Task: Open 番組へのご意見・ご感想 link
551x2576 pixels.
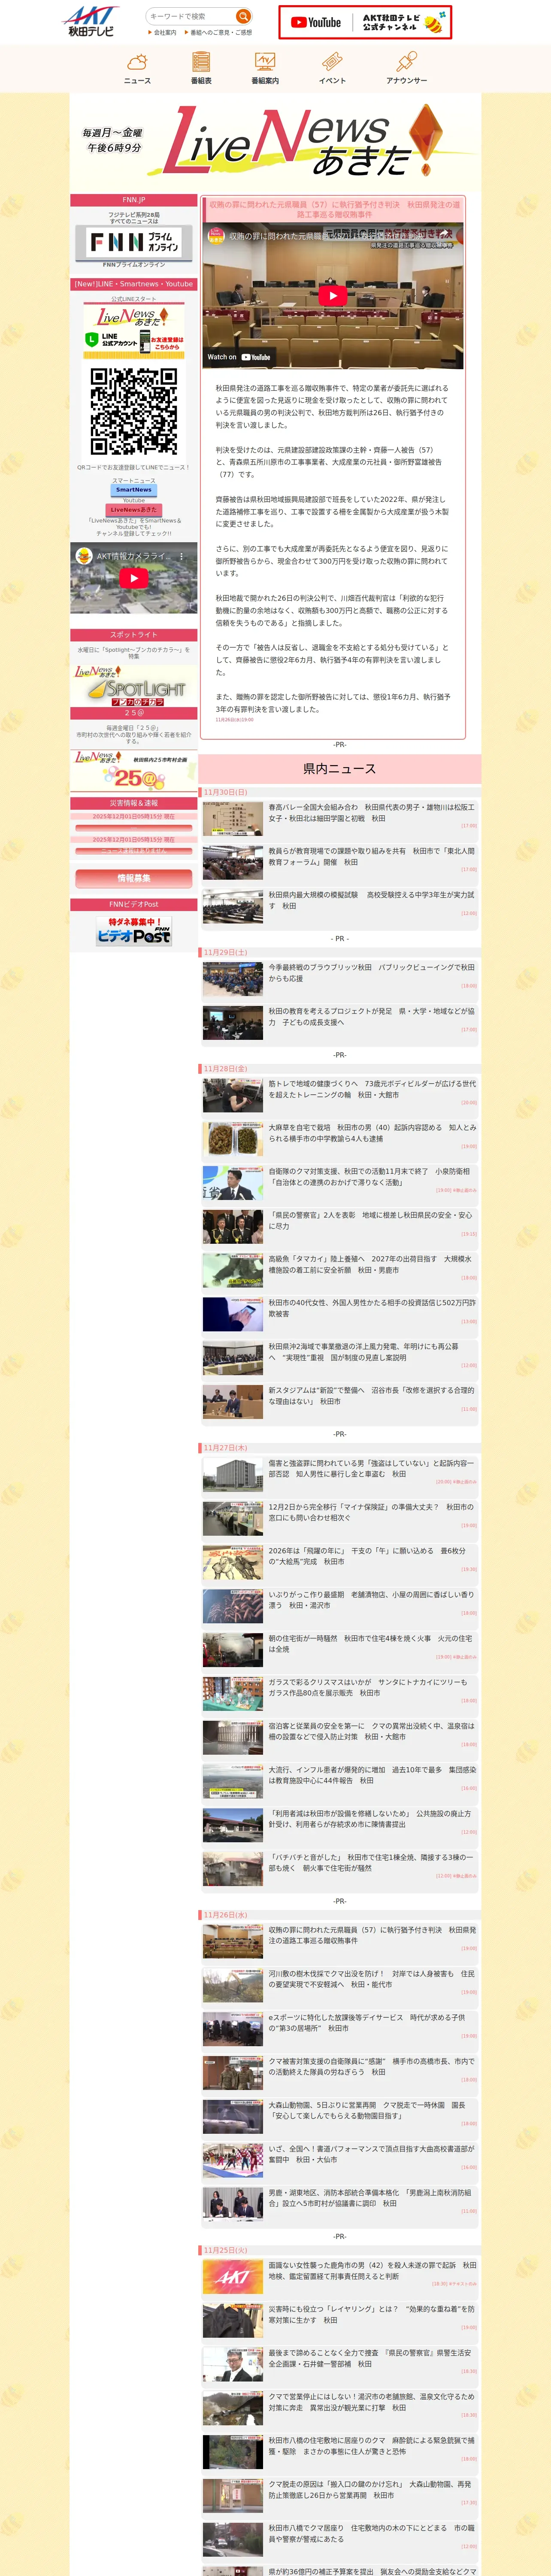Action: coord(220,33)
